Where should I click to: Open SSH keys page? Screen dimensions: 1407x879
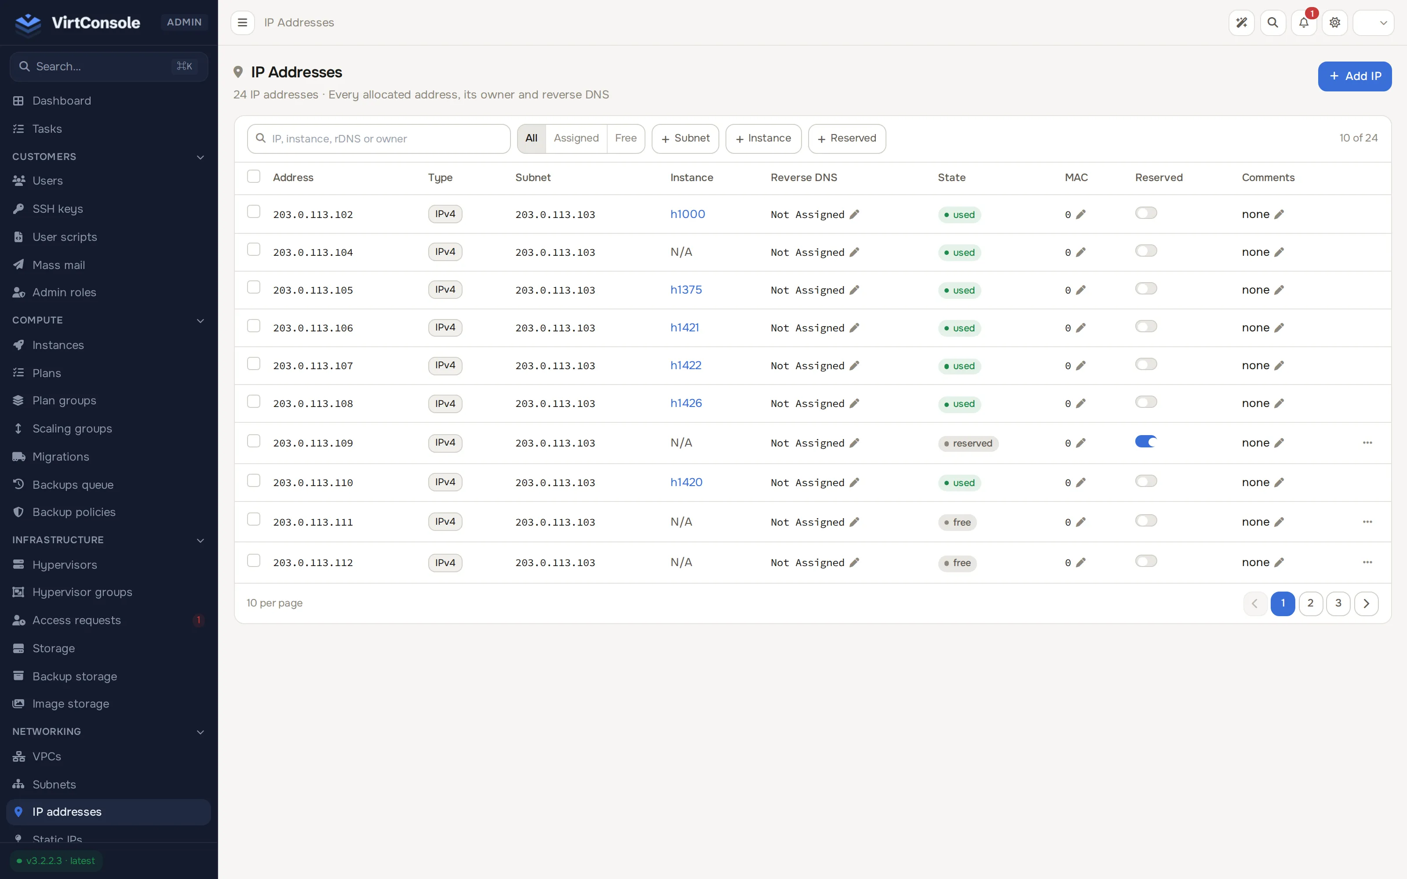pos(109,209)
